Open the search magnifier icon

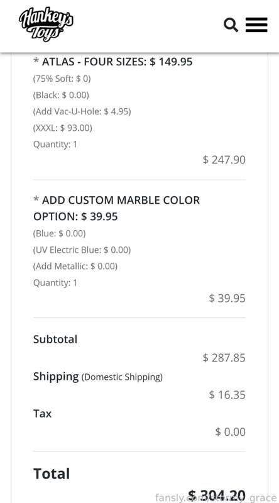coord(231,25)
